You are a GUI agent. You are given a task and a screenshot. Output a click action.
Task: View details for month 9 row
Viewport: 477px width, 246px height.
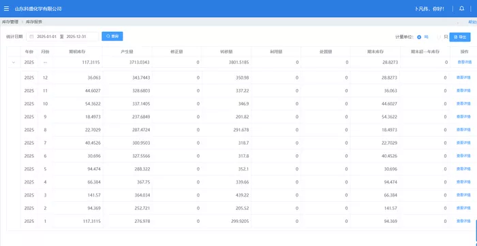coord(463,117)
